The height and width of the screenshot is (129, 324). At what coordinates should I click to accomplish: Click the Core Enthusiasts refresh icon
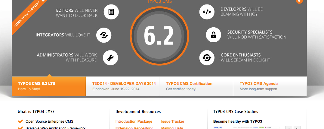pyautogui.click(x=207, y=58)
